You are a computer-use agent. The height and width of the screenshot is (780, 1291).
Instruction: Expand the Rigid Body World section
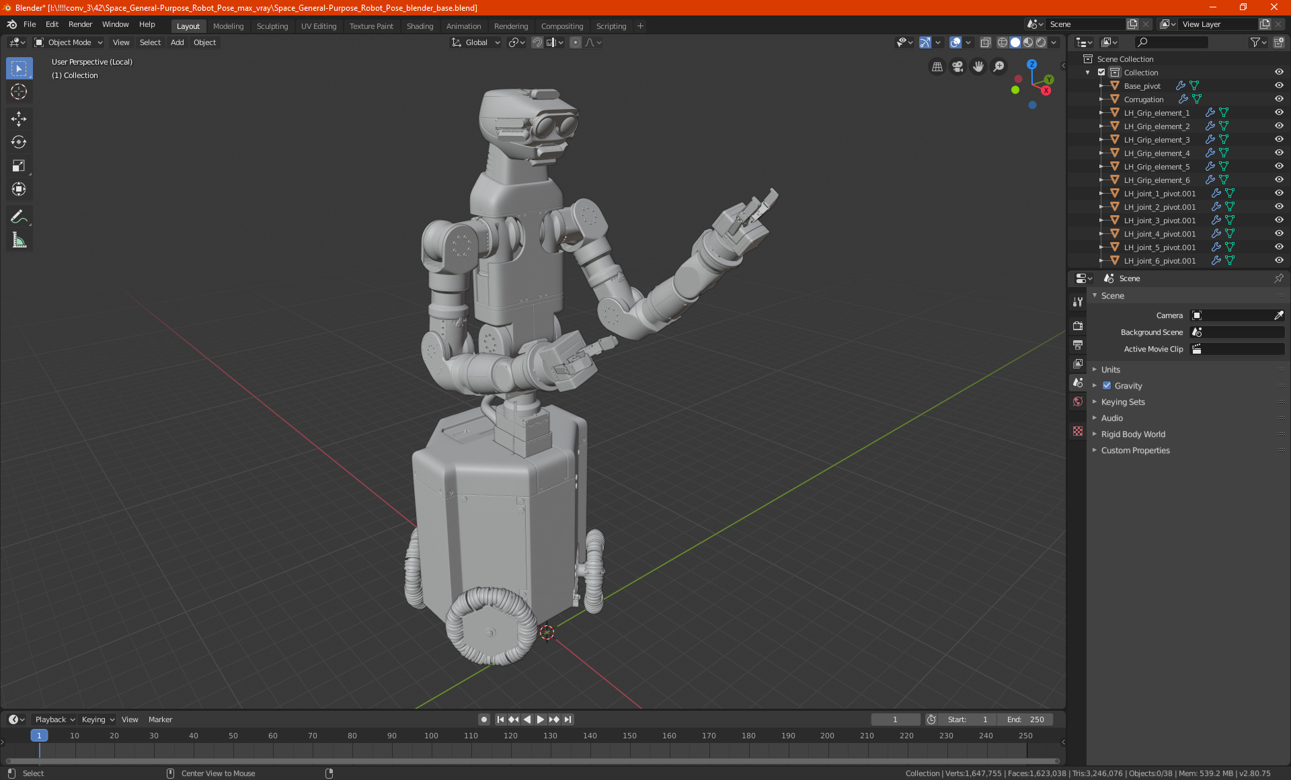click(x=1133, y=434)
